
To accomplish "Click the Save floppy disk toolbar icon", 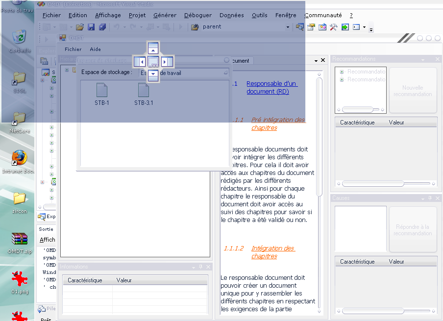I will (x=92, y=27).
